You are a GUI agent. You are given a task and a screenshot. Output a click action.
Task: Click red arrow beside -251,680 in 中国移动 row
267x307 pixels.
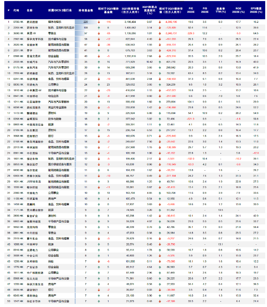[x=160, y=96]
